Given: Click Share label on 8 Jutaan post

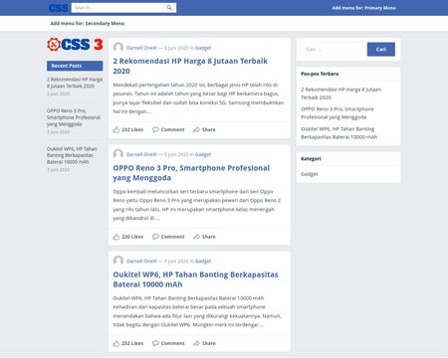Looking at the screenshot, I should coord(209,129).
